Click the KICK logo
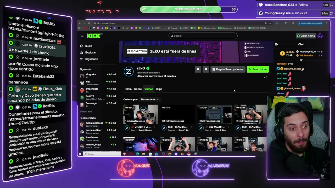The width and height of the screenshot is (335, 188). point(94,36)
